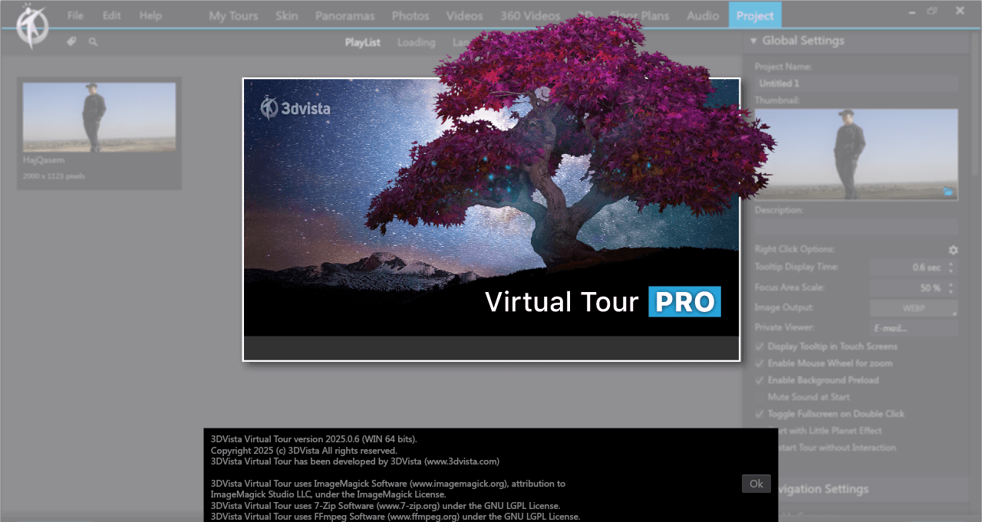Click the "HajQasem" caption text

(44, 161)
